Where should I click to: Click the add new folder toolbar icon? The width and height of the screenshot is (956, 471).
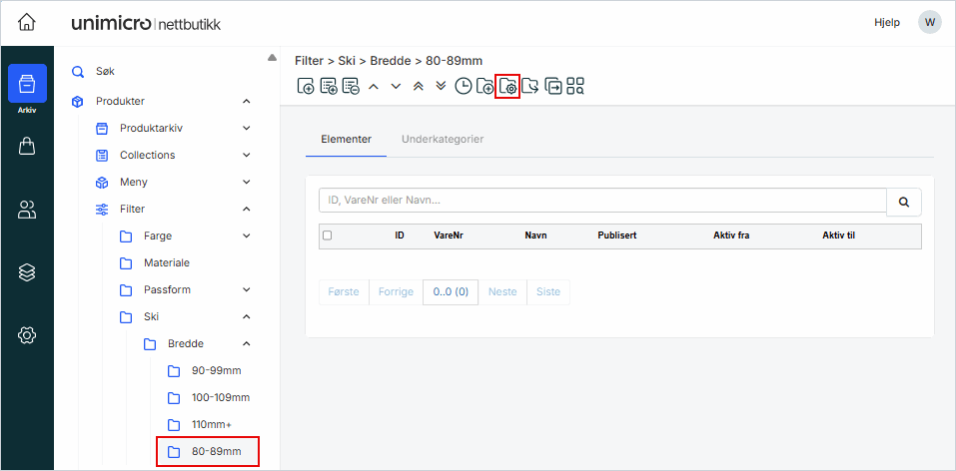tap(484, 86)
